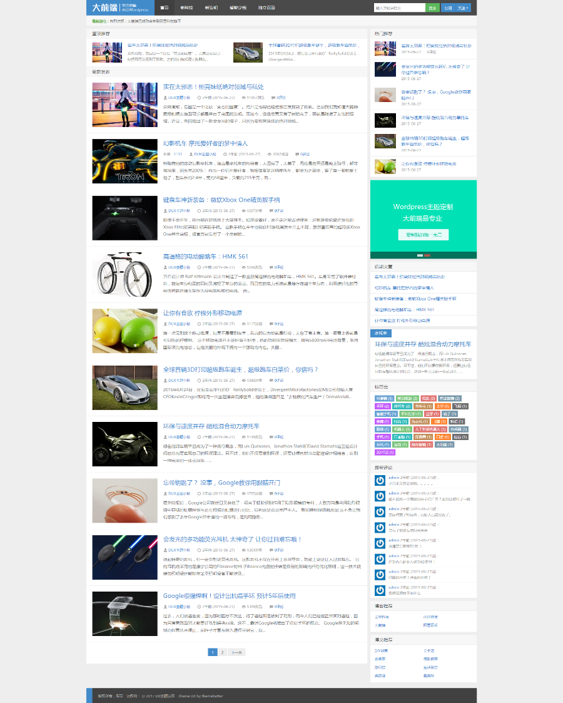
Task: Open main-list article '环保与速度并存 酷炫混合动力摩托车'
Action: point(211,426)
